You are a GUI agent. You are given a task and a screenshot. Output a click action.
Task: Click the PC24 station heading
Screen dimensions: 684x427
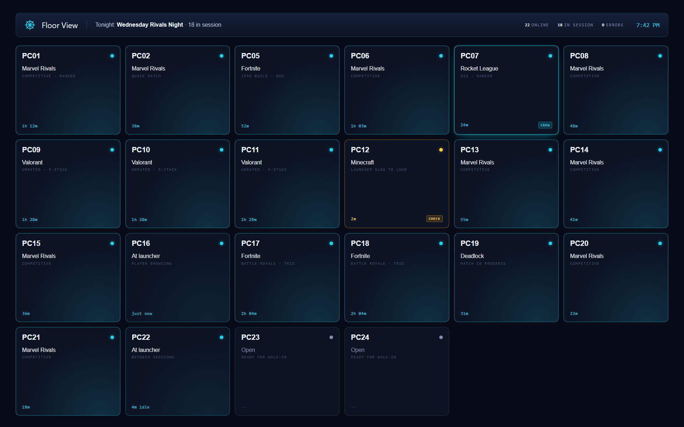click(360, 337)
